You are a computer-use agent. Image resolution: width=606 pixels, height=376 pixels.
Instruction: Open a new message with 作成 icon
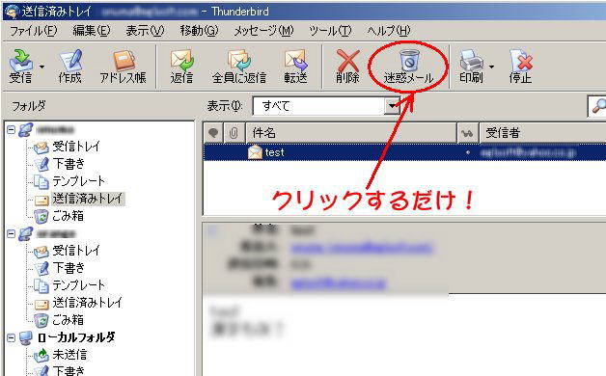69,66
